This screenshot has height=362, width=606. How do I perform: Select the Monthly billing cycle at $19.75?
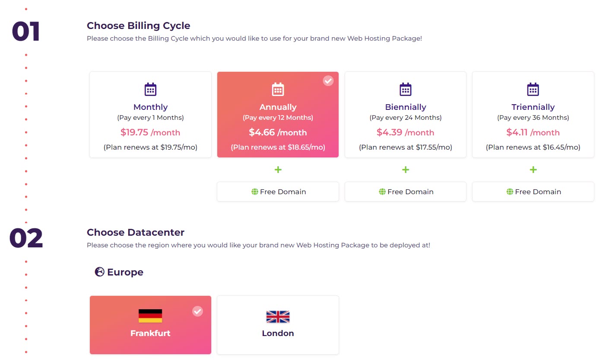click(150, 115)
